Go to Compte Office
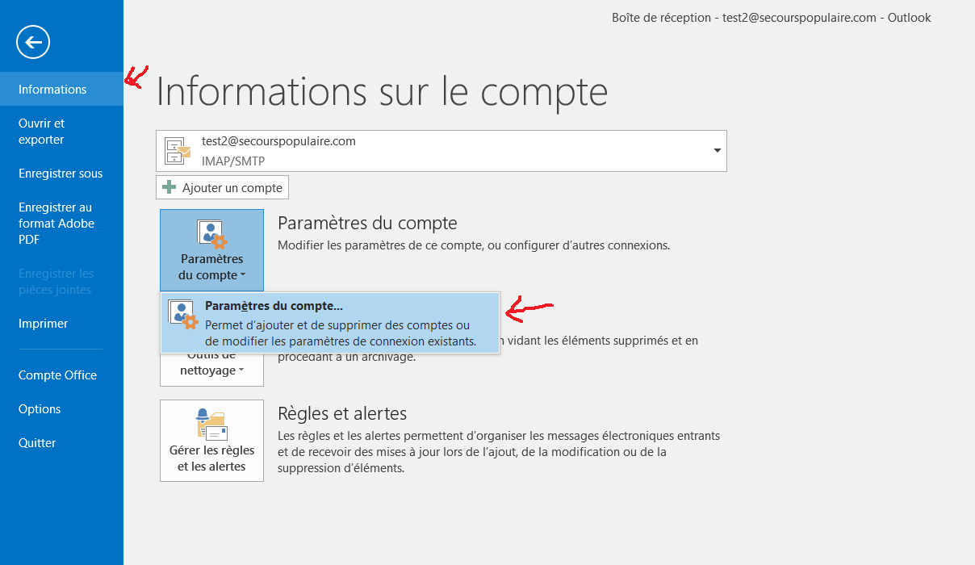 (x=57, y=375)
